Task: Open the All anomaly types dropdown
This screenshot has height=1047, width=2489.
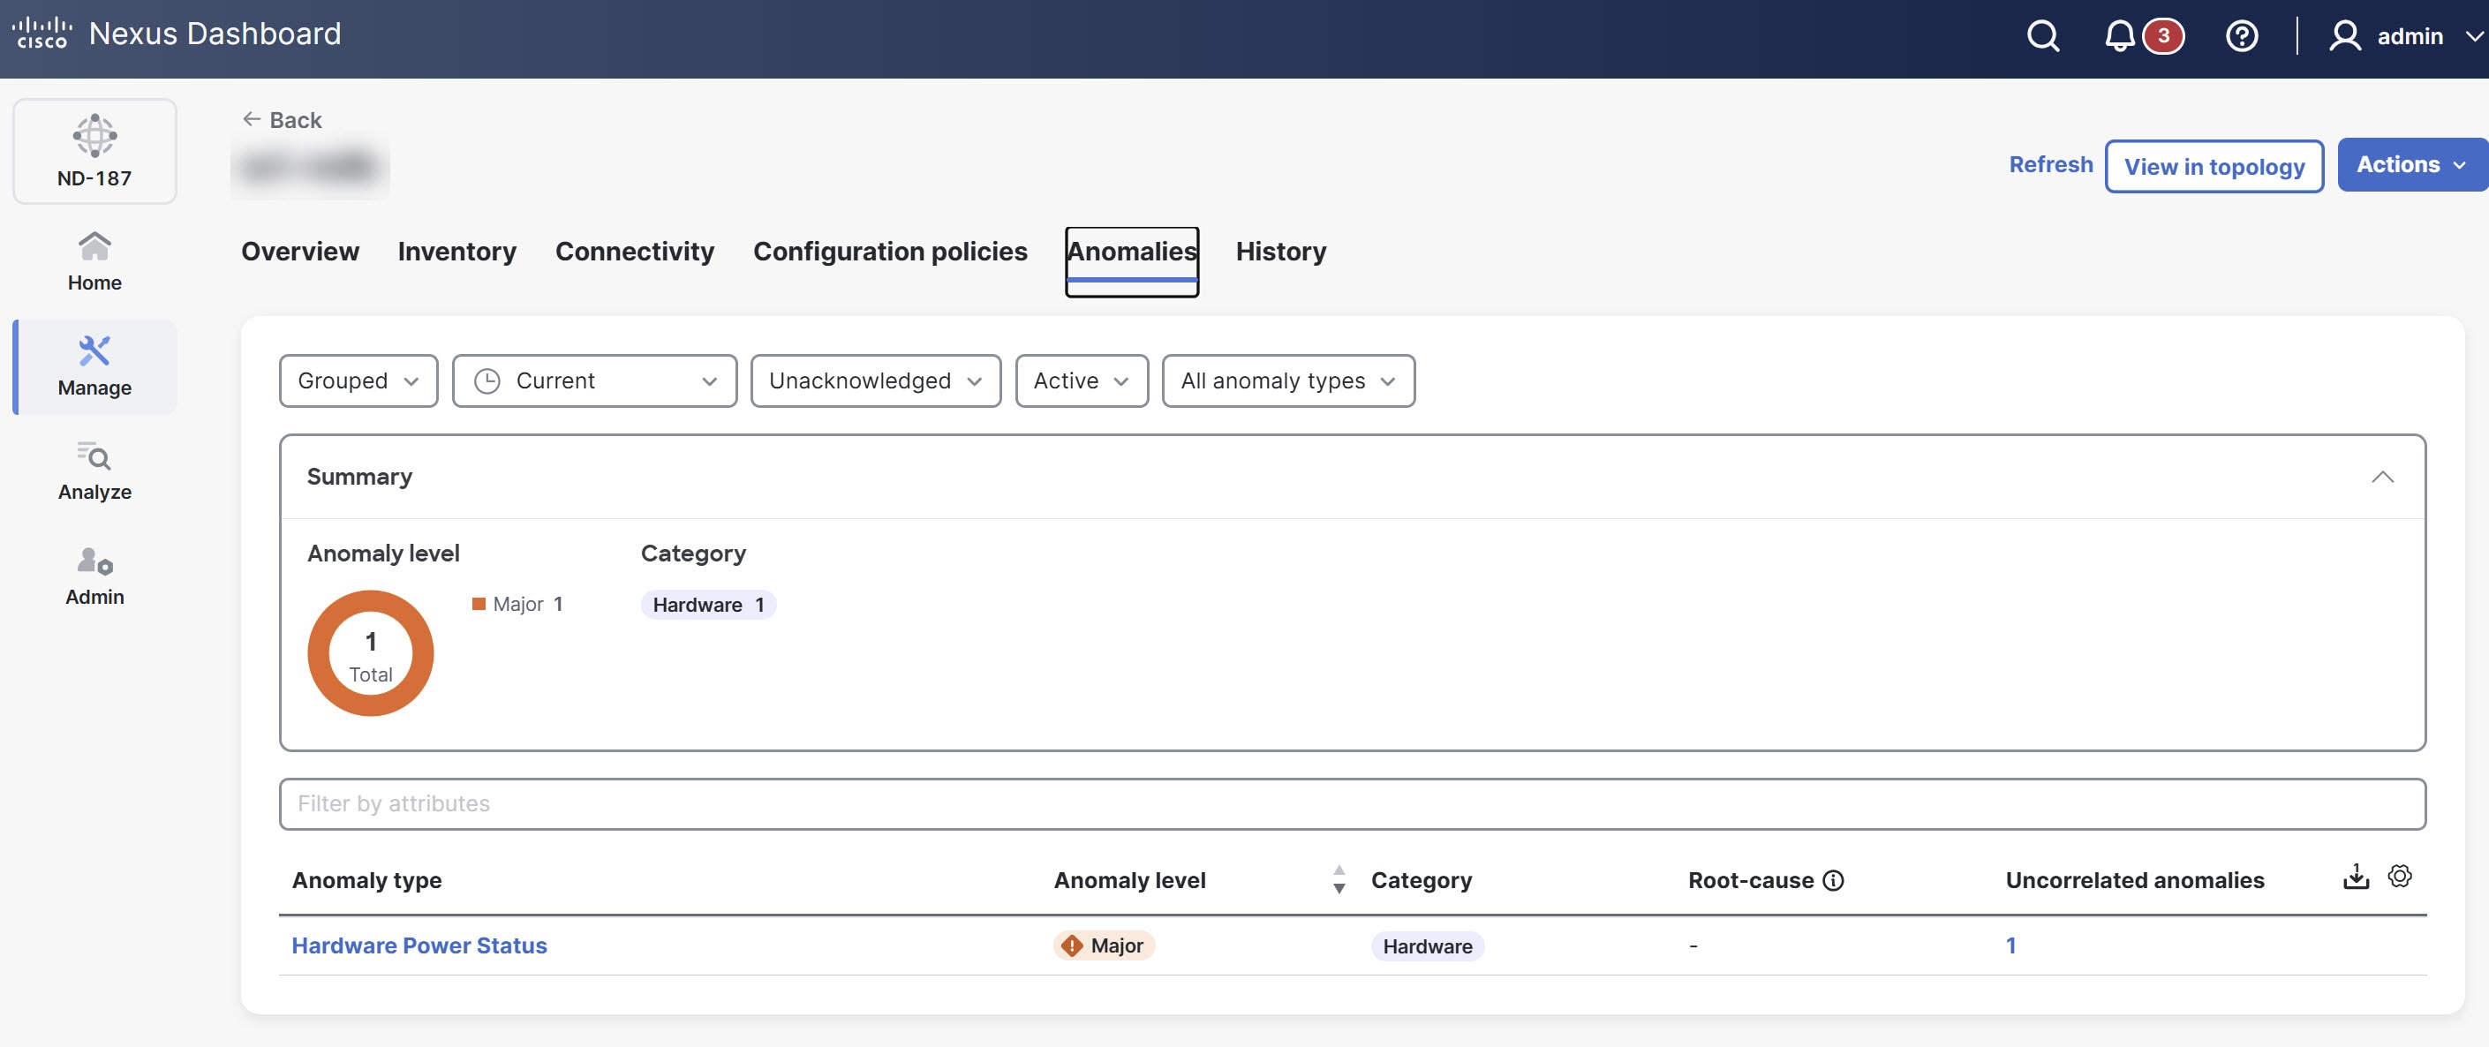Action: 1287,380
